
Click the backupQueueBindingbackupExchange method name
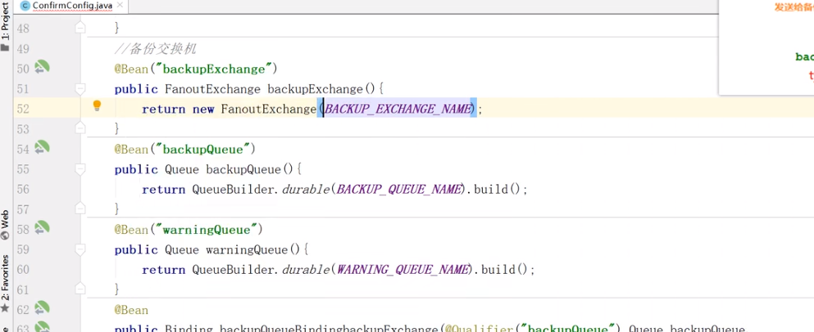330,329
